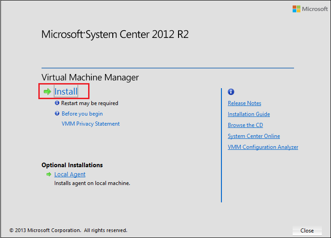
Task: Click the Optional Installations heading
Action: tap(72, 165)
